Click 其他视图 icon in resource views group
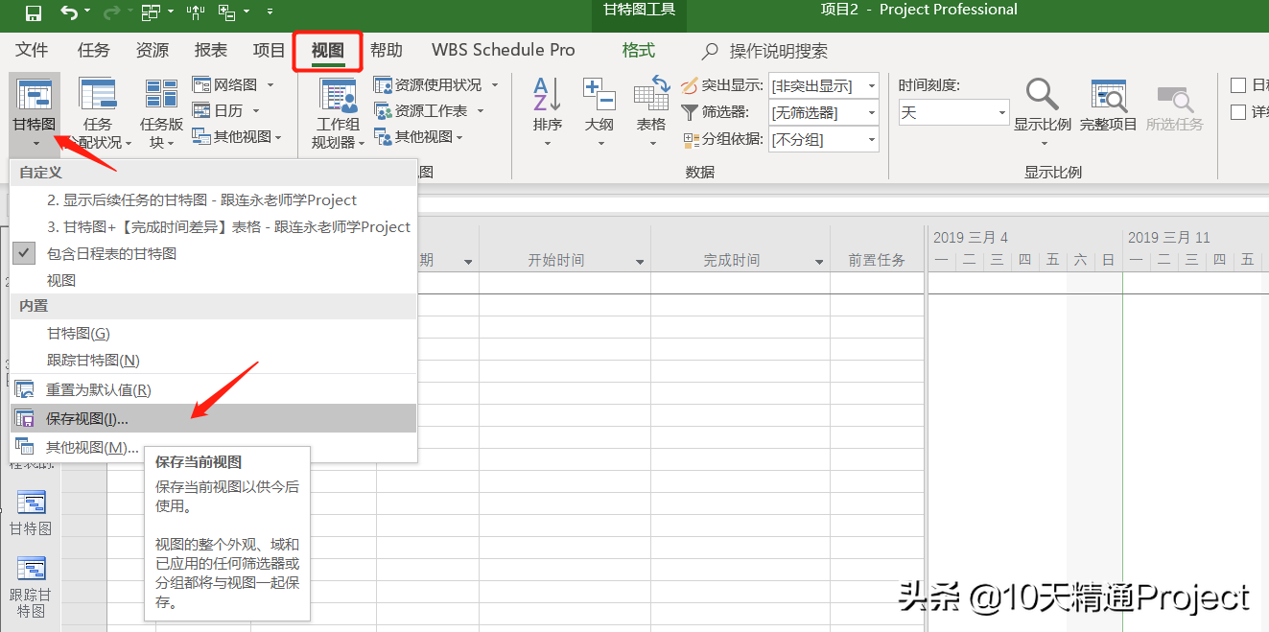The image size is (1269, 632). (383, 136)
